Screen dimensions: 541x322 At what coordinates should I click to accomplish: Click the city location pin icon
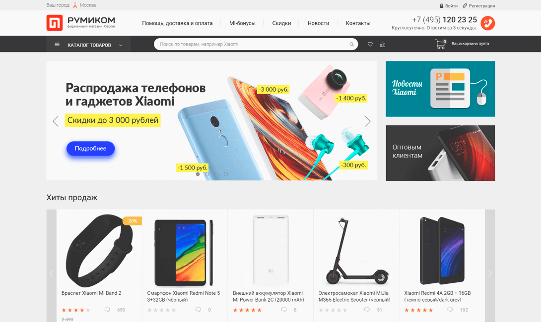tap(75, 5)
